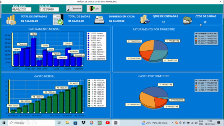Viewport: 224px width, 126px height.
Task: Focus the Data Final date field
Action: point(49,9)
